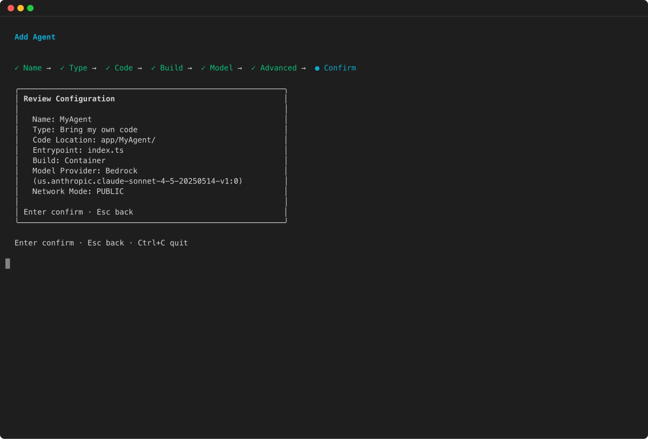The height and width of the screenshot is (439, 648).
Task: Open the Advanced step in breadcrumb
Action: 278,68
